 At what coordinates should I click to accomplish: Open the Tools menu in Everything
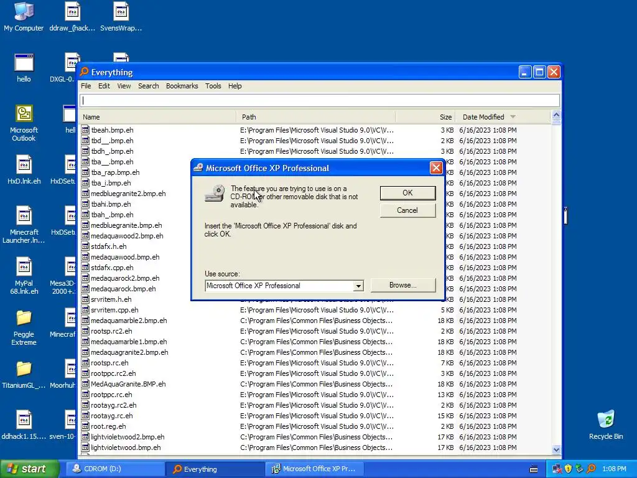tap(213, 86)
